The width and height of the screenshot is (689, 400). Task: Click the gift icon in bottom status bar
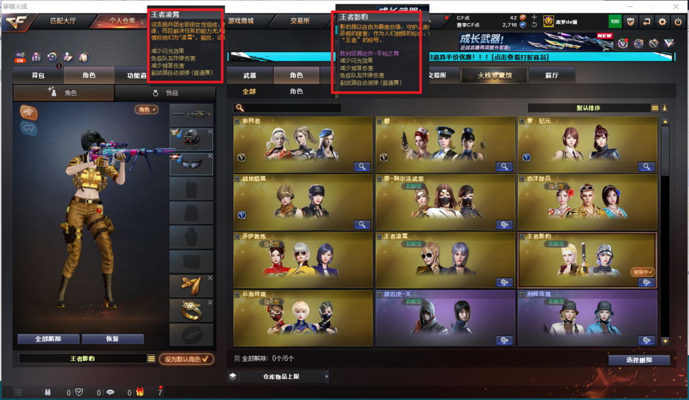(140, 392)
